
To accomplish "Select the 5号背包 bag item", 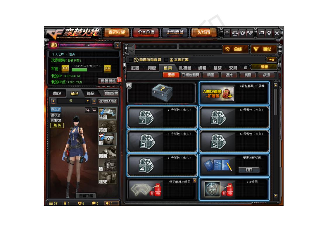I will click(234, 141).
